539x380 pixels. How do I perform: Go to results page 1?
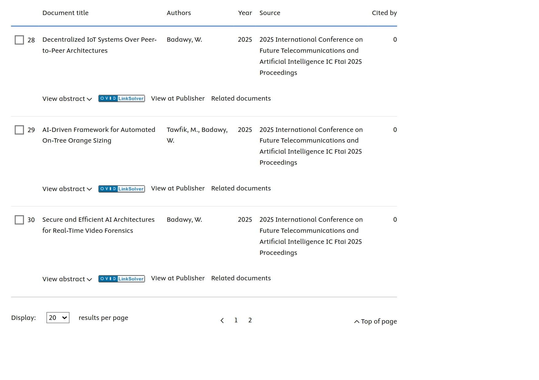coord(236,320)
